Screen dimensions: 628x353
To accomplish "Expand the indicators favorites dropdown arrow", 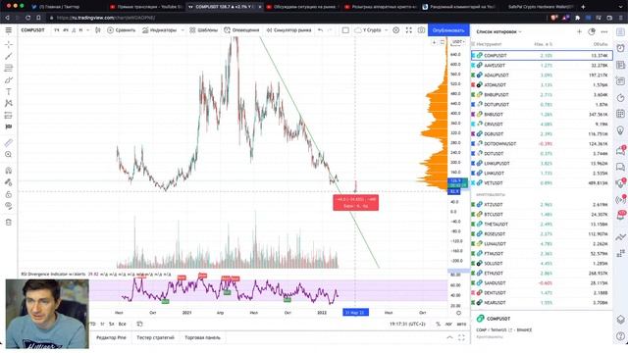I will [183, 30].
